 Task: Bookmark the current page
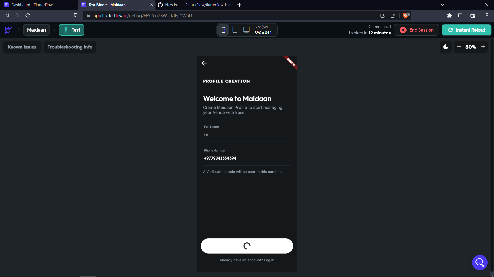pos(75,15)
